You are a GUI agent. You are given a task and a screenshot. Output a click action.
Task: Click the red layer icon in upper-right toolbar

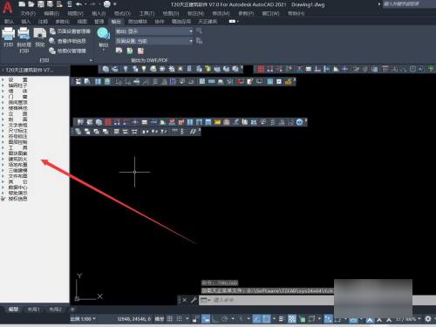[x=261, y=69]
